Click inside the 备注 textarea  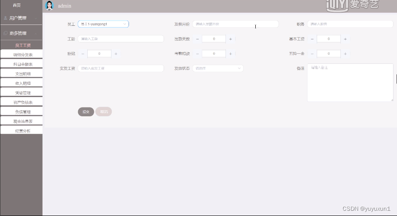[351, 83]
